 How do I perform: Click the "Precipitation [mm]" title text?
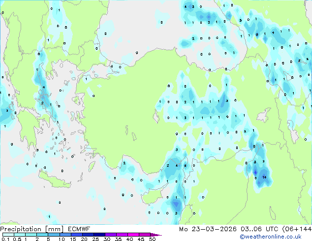(32, 229)
